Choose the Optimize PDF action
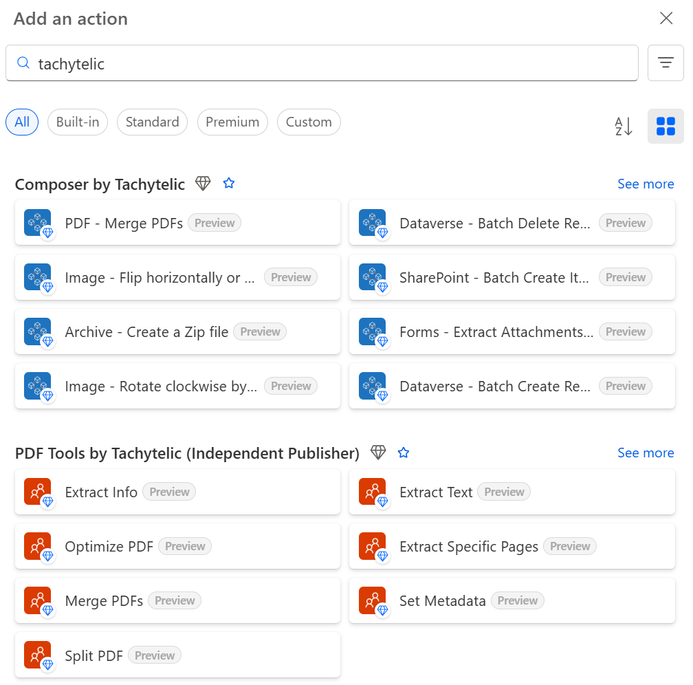 [177, 546]
